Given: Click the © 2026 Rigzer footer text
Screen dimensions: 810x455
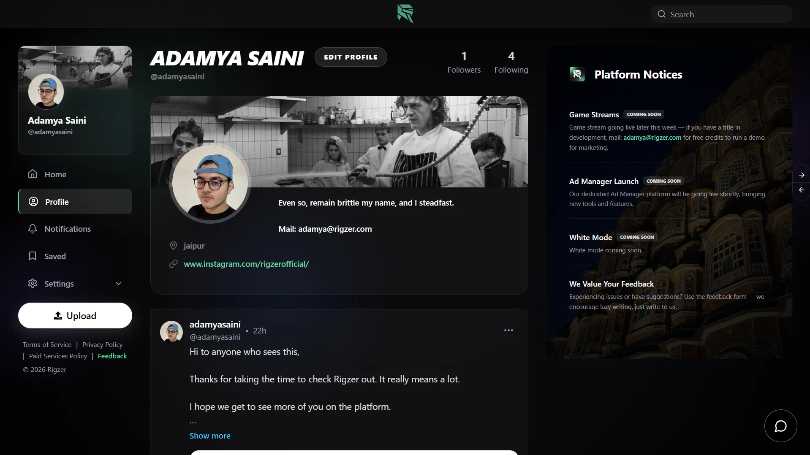Looking at the screenshot, I should coord(44,369).
